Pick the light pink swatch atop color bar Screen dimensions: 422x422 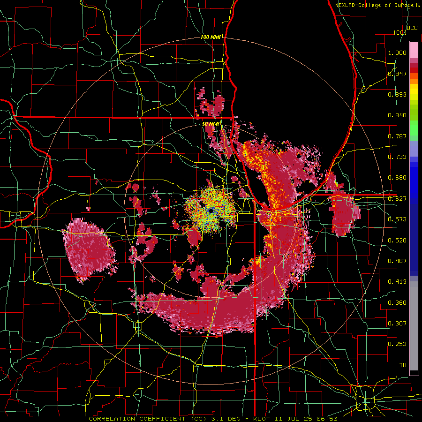(414, 50)
